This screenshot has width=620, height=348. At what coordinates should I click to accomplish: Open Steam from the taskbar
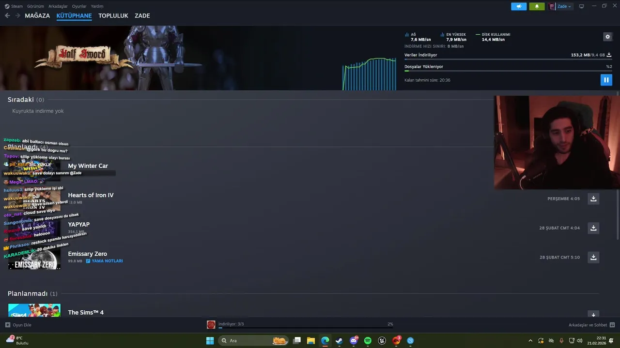[339, 340]
